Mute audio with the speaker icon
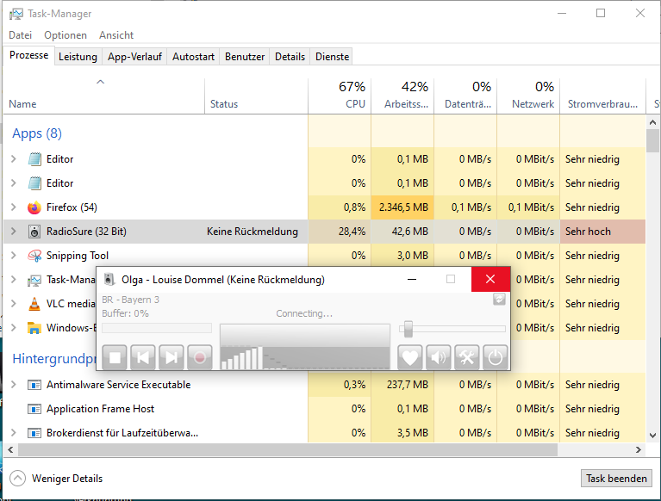661x501 pixels. coord(439,357)
